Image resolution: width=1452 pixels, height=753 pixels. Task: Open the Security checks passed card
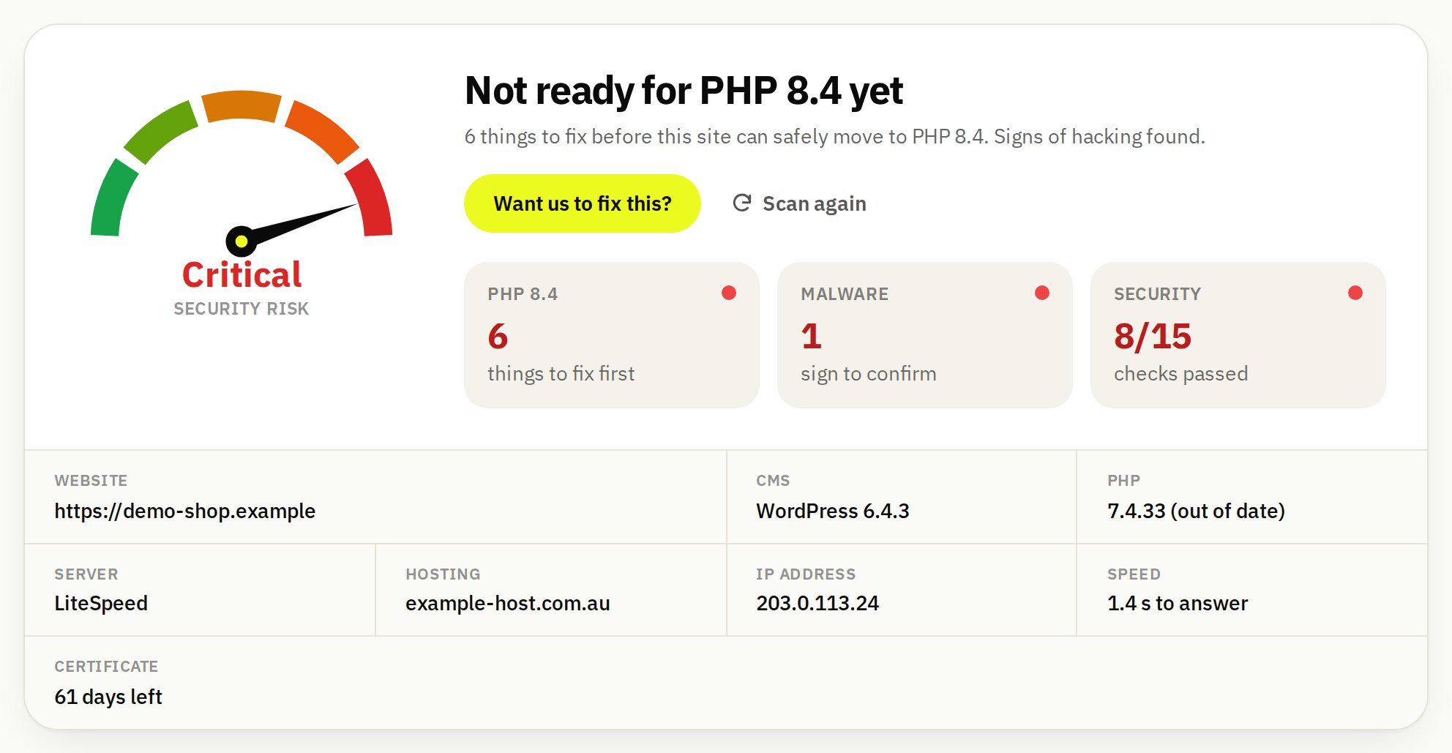click(x=1238, y=335)
